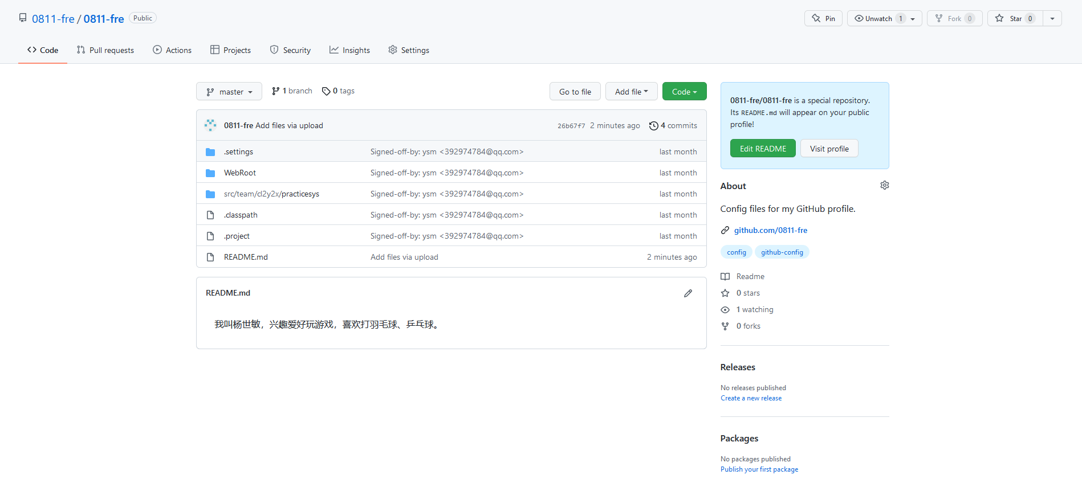Viewport: 1082px width, 487px height.
Task: Expand the Add file dropdown
Action: (631, 92)
